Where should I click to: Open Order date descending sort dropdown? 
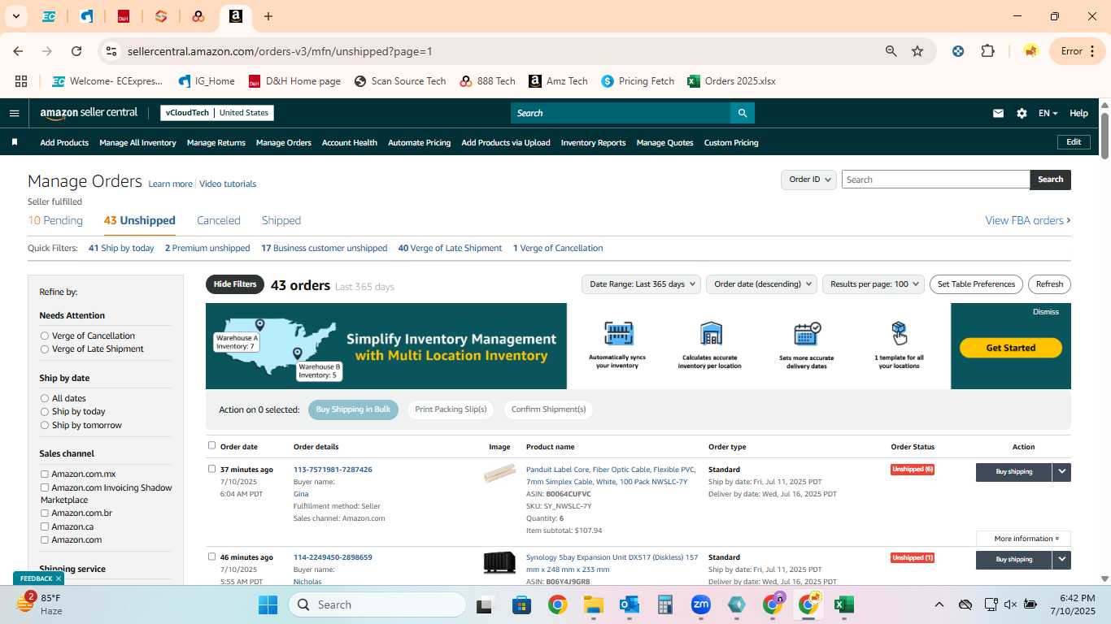(x=761, y=284)
